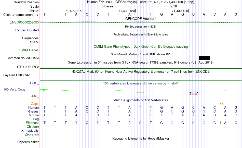242x148 pixels.
Task: Click the CTD-2021H9.2 GTEx label
Action: 28,67
